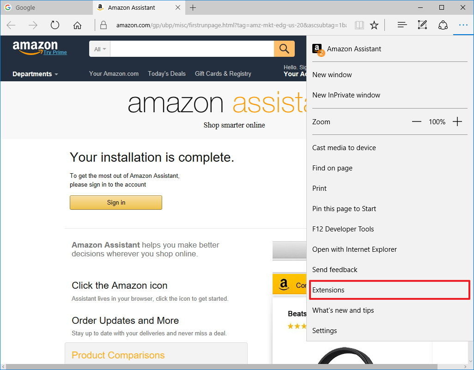The image size is (474, 370).
Task: Increase zoom with the plus button
Action: 457,121
